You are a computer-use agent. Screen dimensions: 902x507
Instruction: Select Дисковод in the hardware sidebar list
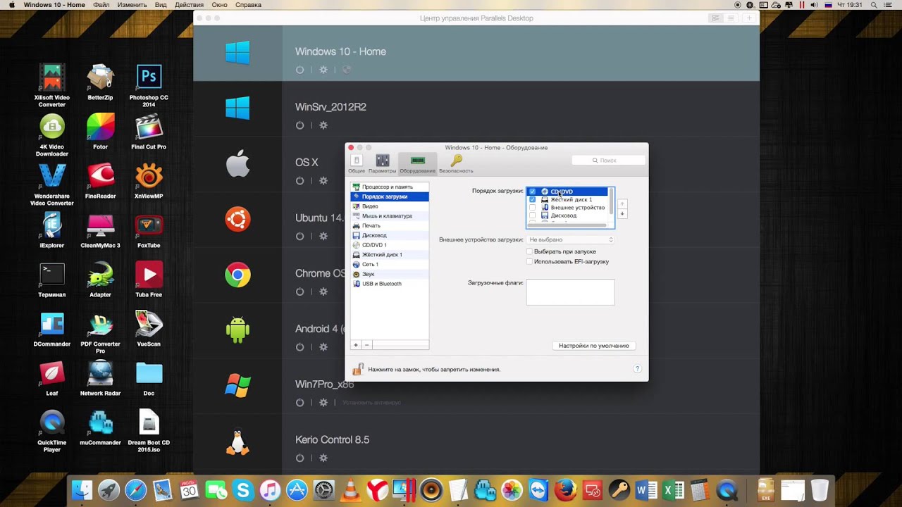point(390,235)
